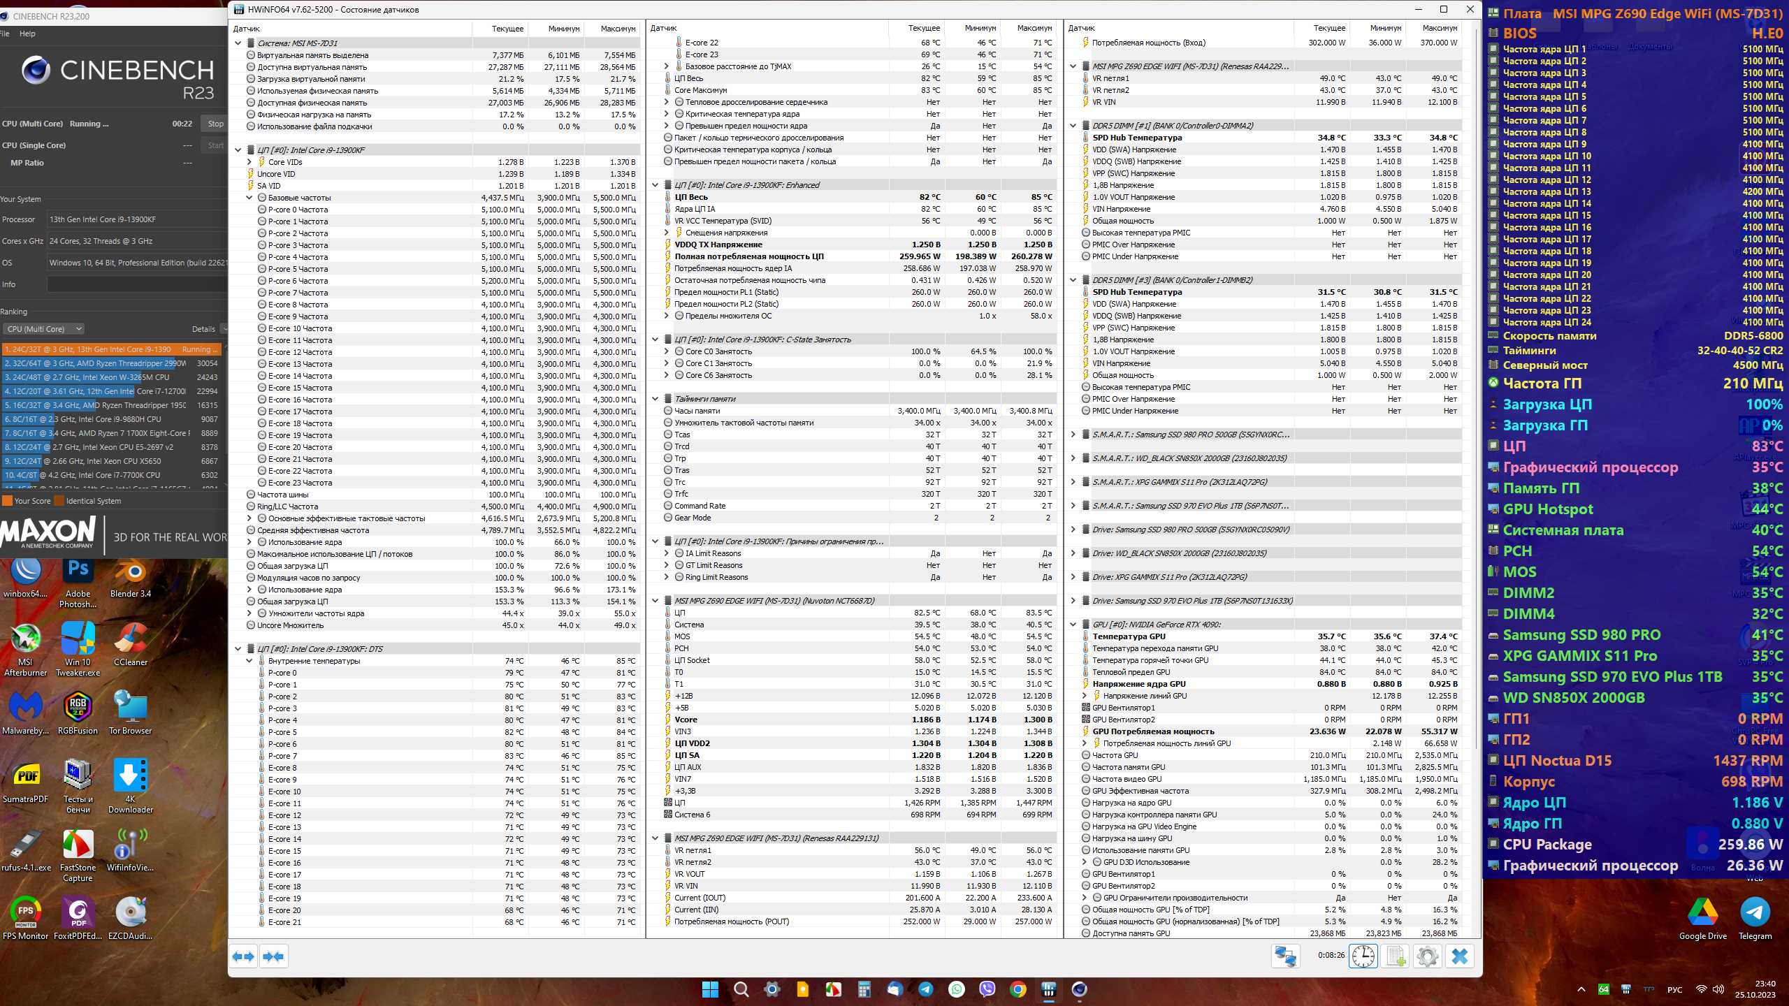The image size is (1789, 1006).
Task: Open Cinebench Help menu
Action: 27,34
